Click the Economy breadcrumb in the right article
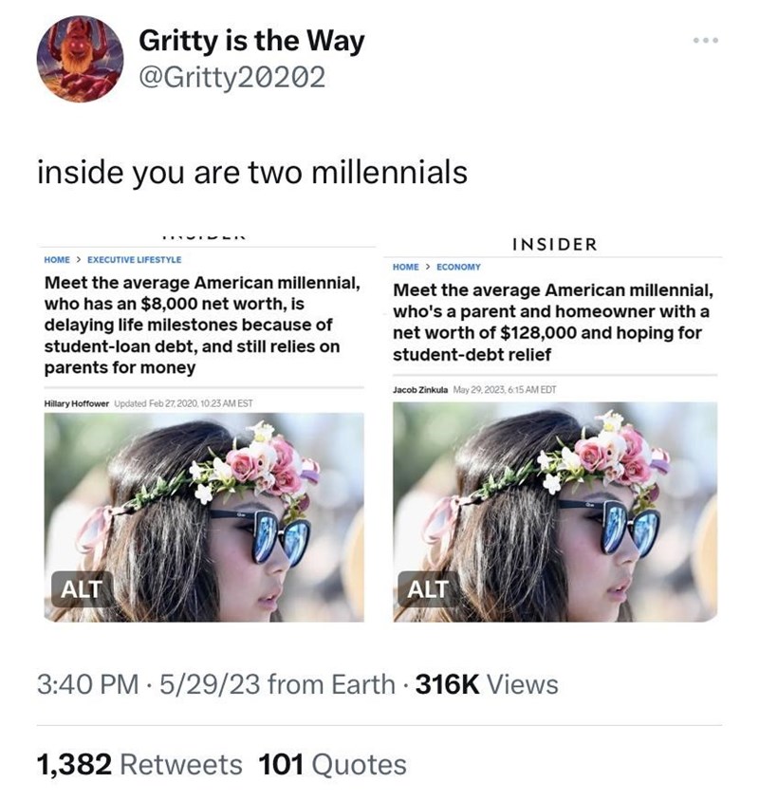This screenshot has width=759, height=801. (x=458, y=268)
